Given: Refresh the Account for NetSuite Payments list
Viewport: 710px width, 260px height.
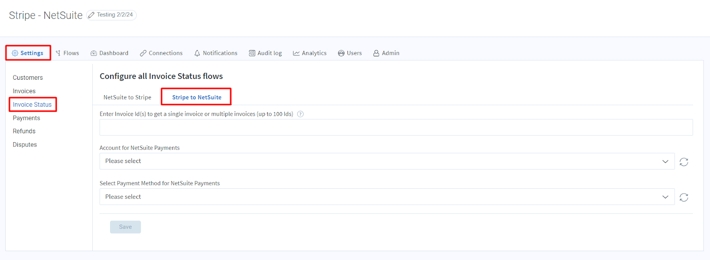Looking at the screenshot, I should 684,162.
